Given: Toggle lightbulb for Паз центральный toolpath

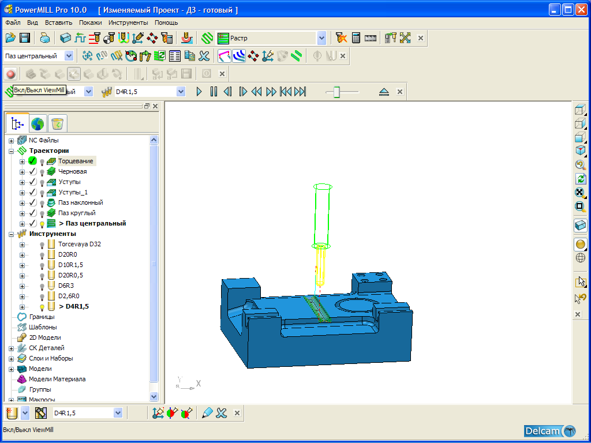Looking at the screenshot, I should (42, 224).
